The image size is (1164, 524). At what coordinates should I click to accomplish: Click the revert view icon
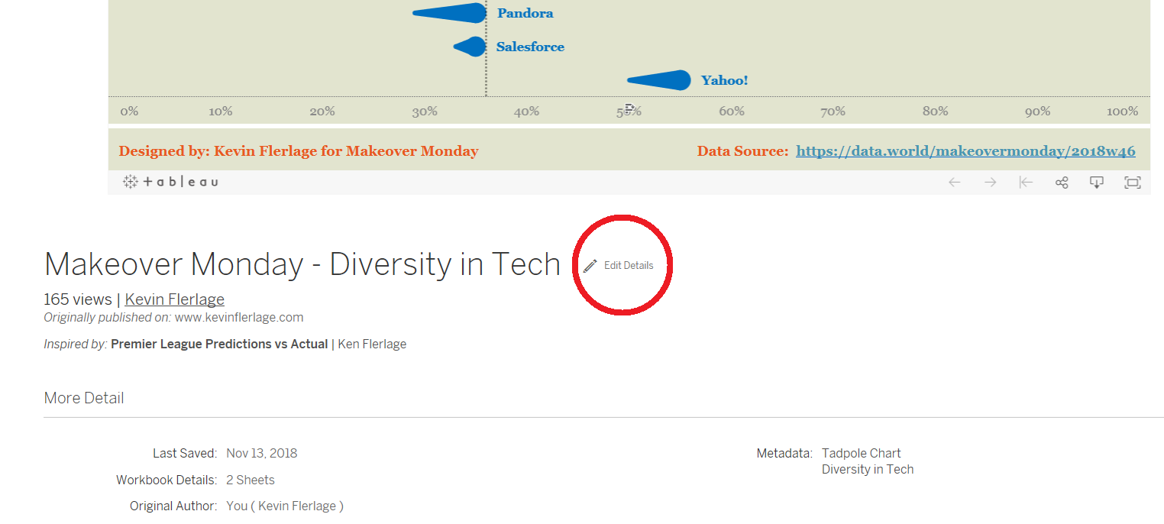pyautogui.click(x=1026, y=182)
